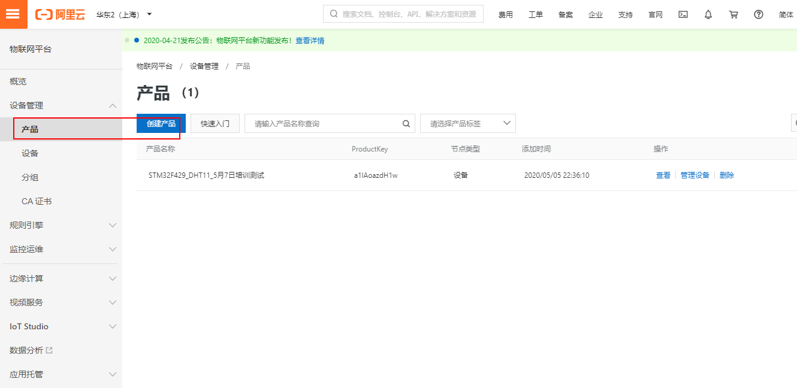This screenshot has height=388, width=797.
Task: Open 备案 in the top menu
Action: click(566, 14)
